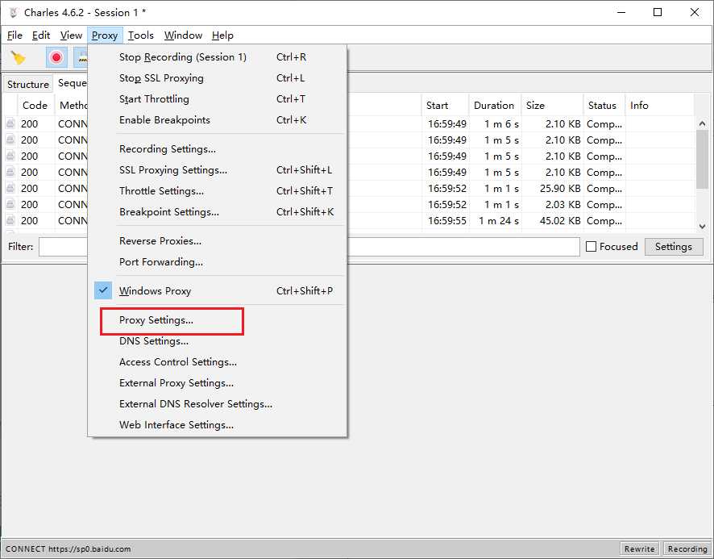Open External DNS Resolver Settings...
Image resolution: width=714 pixels, height=559 pixels.
(x=218, y=404)
